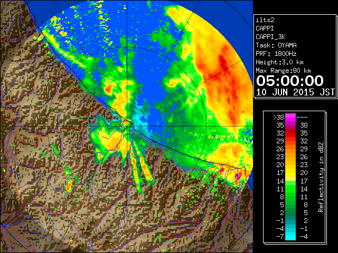Image resolution: width=338 pixels, height=253 pixels.
Task: Click the 'Reflectivity in dBZ' legend title
Action: coord(321,177)
